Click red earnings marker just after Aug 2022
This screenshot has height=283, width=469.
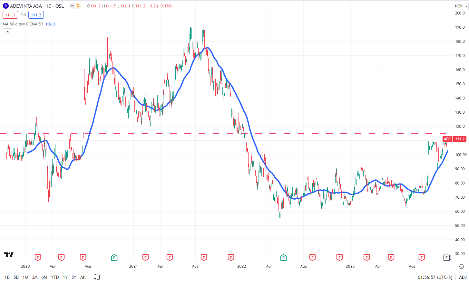(312, 258)
